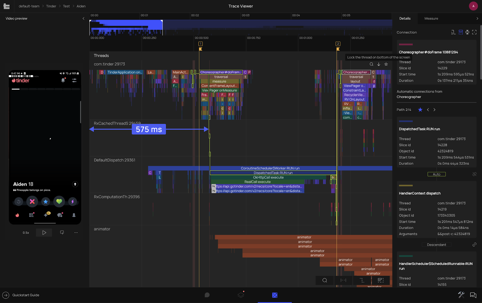This screenshot has height=303, width=482.
Task: Select the dashed corner selection tool
Action: coord(362,280)
